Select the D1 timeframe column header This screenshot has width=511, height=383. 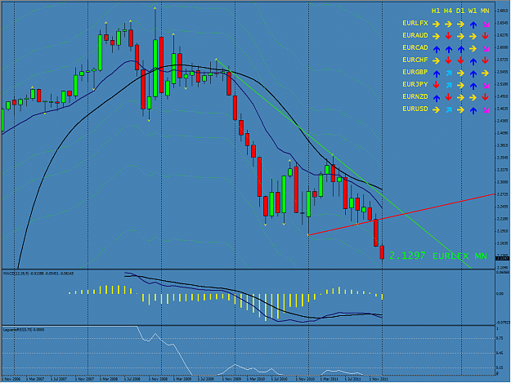[460, 11]
